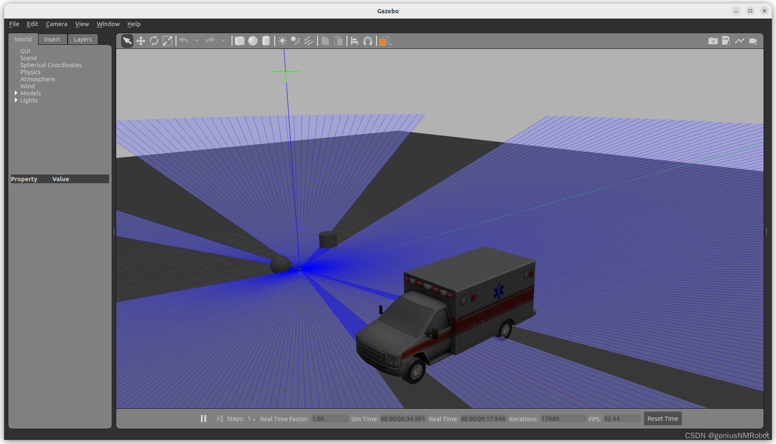Add a Sphere to the world
This screenshot has width=776, height=444.
pyautogui.click(x=253, y=41)
